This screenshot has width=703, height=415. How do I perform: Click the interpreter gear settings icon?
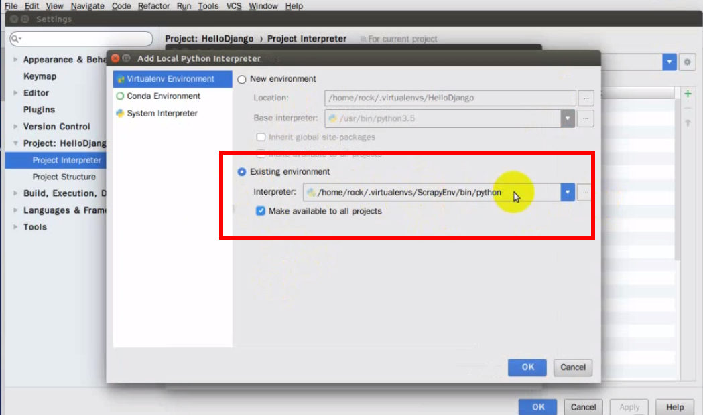(688, 62)
